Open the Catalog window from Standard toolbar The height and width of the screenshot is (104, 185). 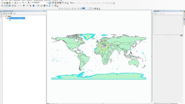(55, 3)
